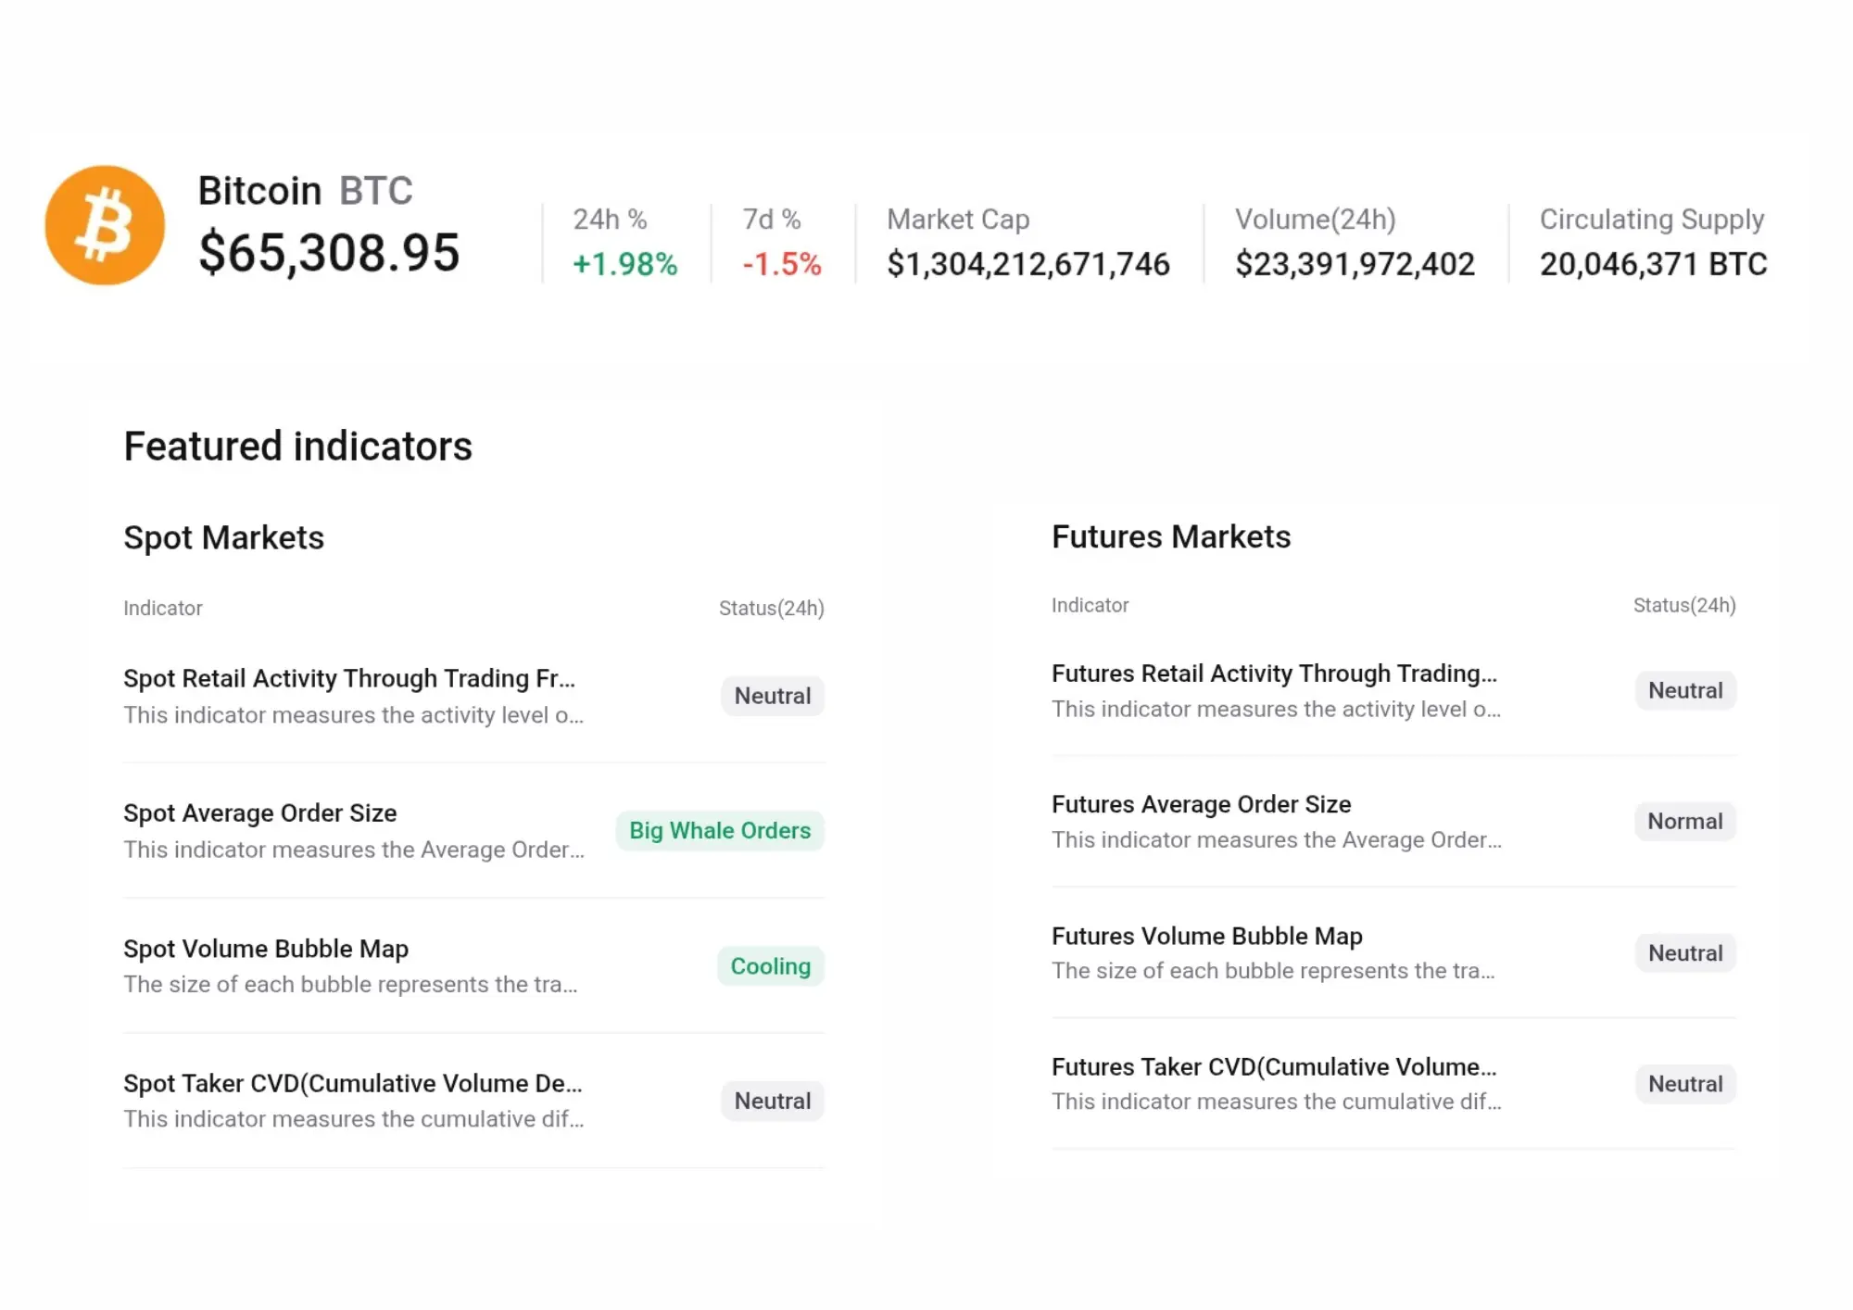Click Futures Average Order Size description text

(1277, 840)
